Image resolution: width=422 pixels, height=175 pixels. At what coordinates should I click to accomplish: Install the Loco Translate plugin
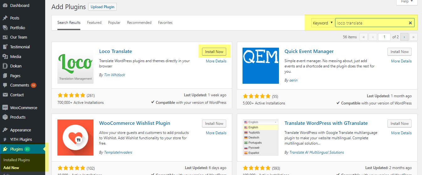coord(214,52)
